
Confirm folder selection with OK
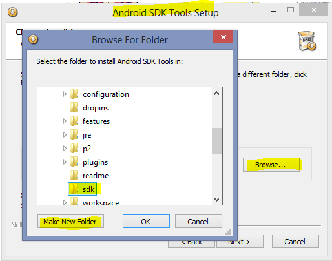coord(146,222)
